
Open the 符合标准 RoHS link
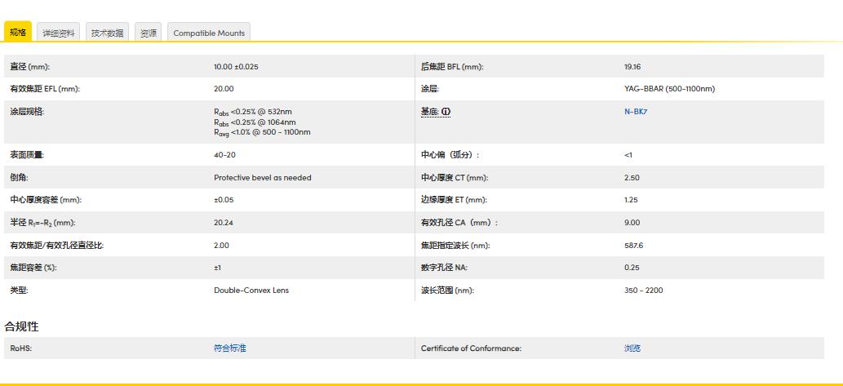tap(229, 348)
